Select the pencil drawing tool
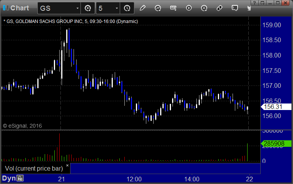293x184 pixels. pyautogui.click(x=142, y=8)
